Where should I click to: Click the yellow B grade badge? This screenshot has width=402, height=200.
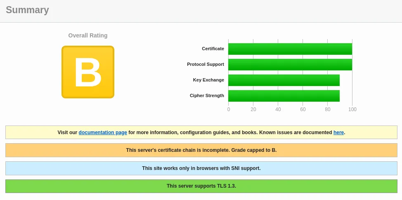87,72
